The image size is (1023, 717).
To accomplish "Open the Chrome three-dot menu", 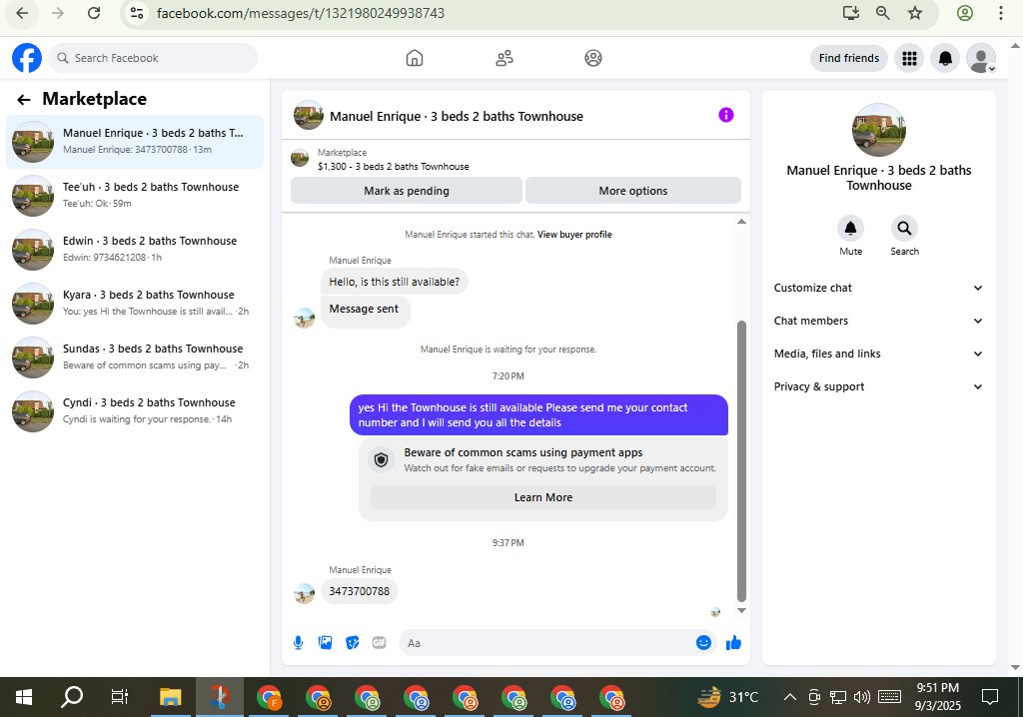I will pos(1001,13).
